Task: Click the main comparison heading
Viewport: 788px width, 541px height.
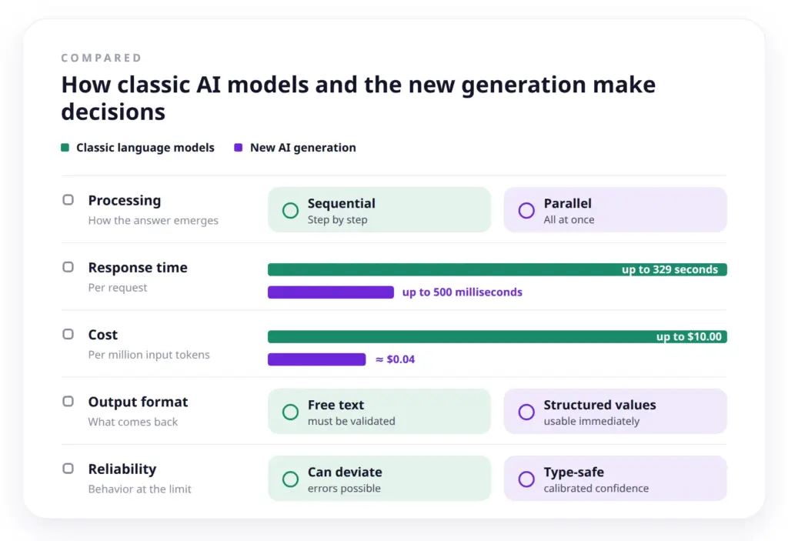Action: [x=359, y=98]
